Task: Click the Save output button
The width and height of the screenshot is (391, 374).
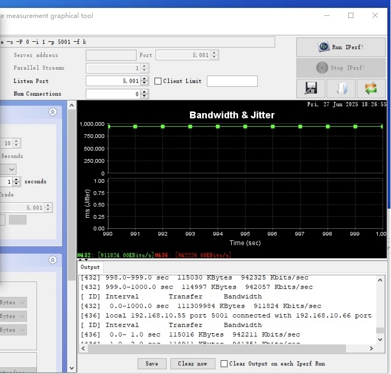Action: point(152,364)
